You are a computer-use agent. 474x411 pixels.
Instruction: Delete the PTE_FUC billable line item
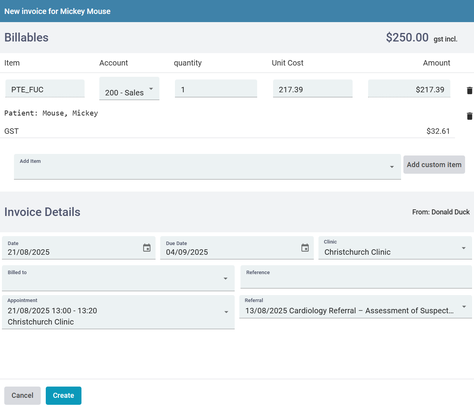point(469,90)
